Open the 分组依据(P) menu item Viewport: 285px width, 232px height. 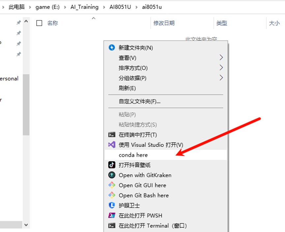coord(166,78)
